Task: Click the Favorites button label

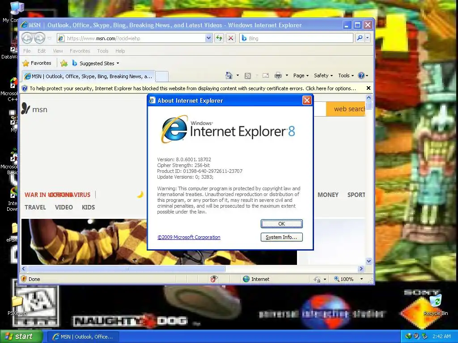Action: (x=41, y=63)
